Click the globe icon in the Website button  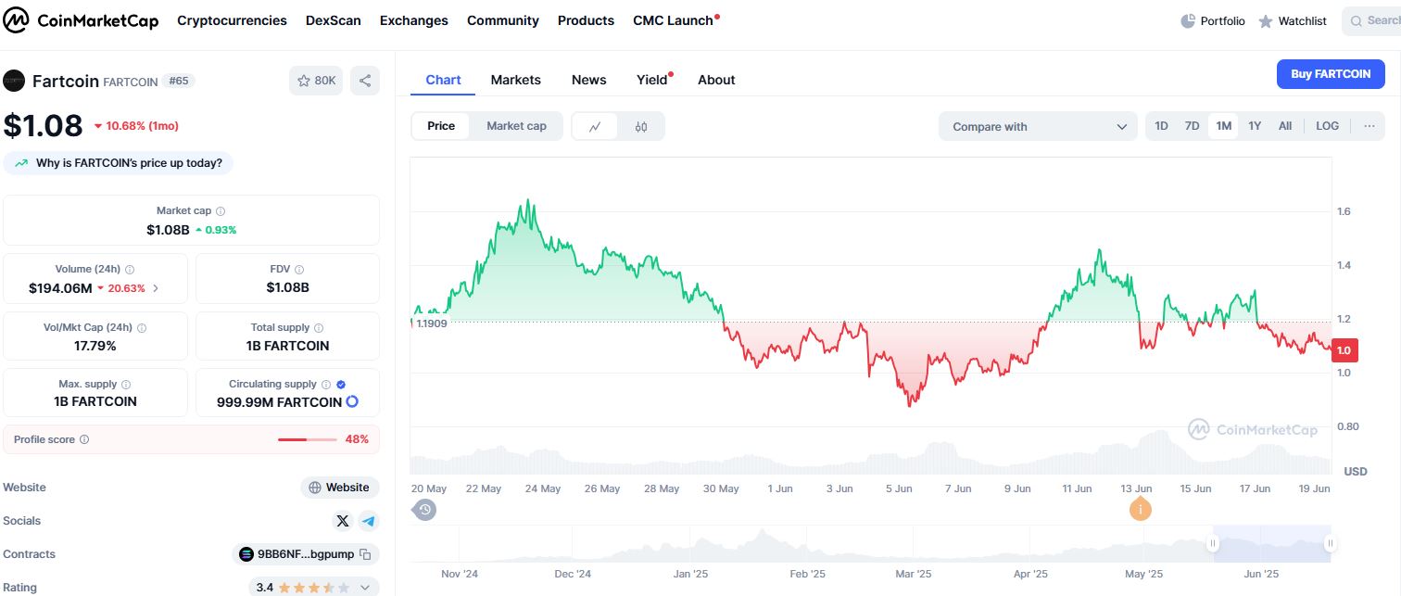pyautogui.click(x=315, y=488)
